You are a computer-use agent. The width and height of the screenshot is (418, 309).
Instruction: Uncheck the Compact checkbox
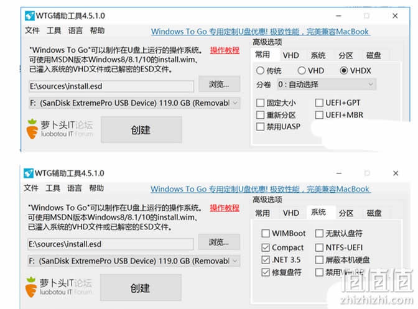(x=266, y=247)
